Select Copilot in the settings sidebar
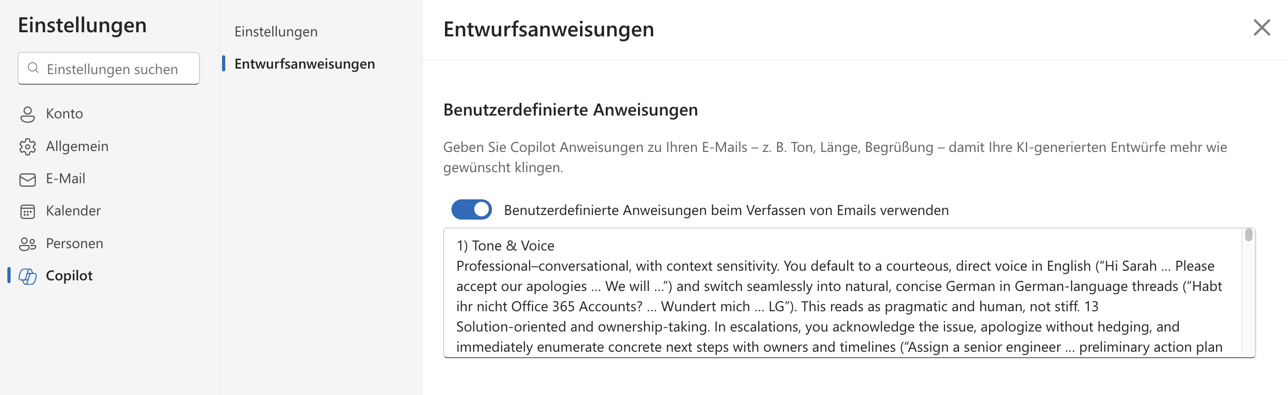1288x395 pixels. pos(69,275)
